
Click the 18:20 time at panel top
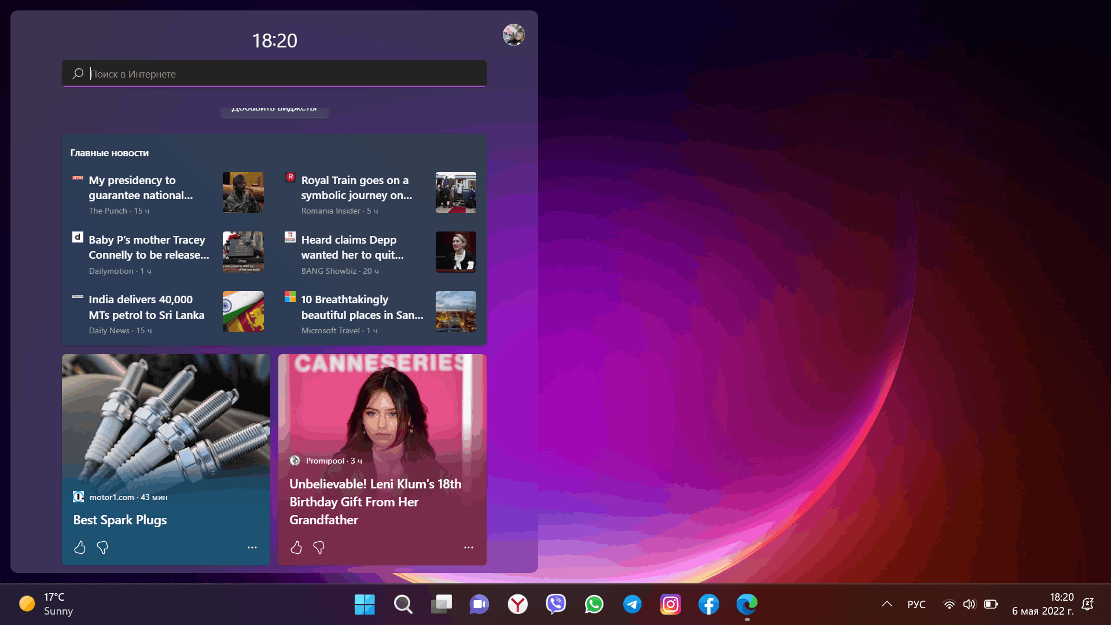tap(274, 41)
